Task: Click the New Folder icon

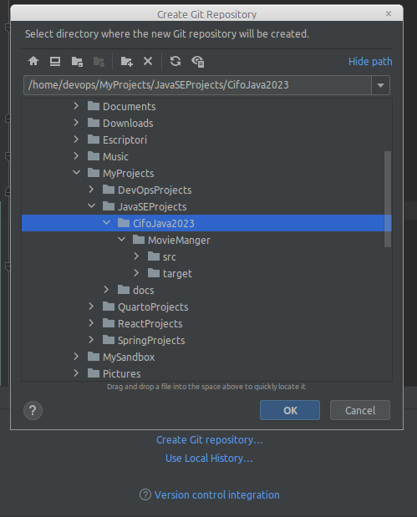Action: click(x=127, y=61)
